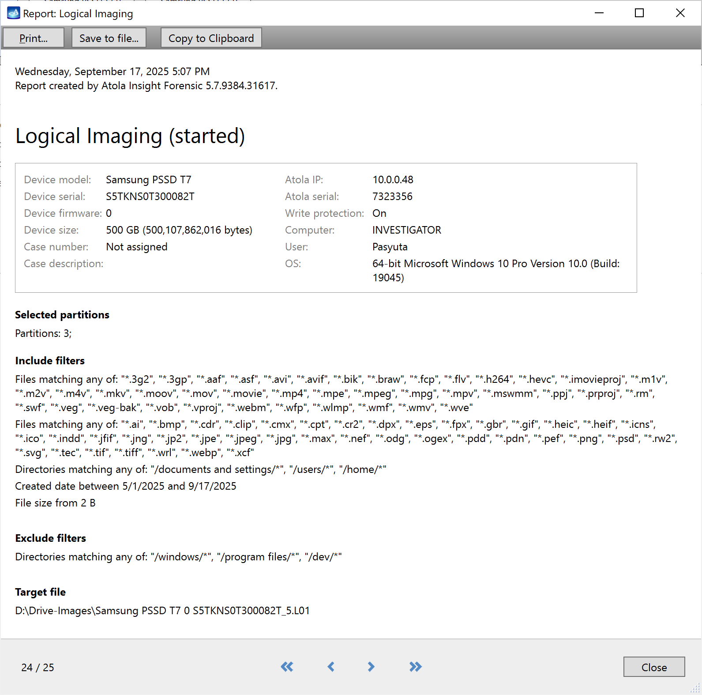
Task: Click the Device firmware value 0
Action: coord(109,213)
